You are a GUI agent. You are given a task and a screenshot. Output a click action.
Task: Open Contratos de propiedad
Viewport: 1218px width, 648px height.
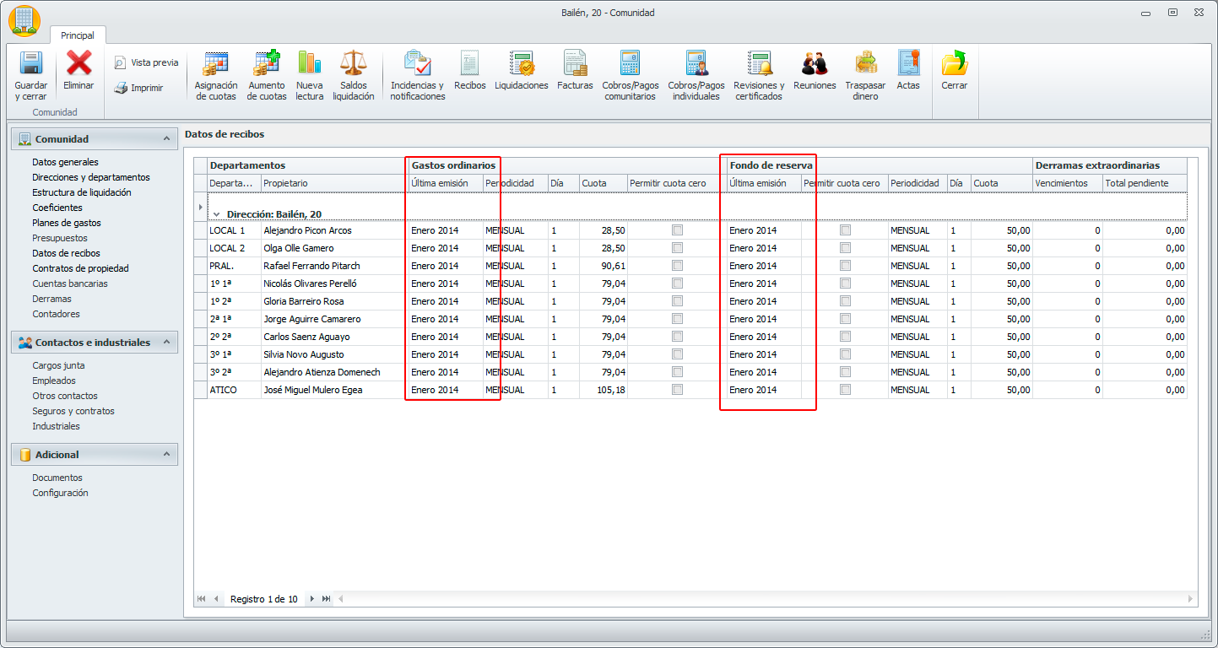pos(81,268)
